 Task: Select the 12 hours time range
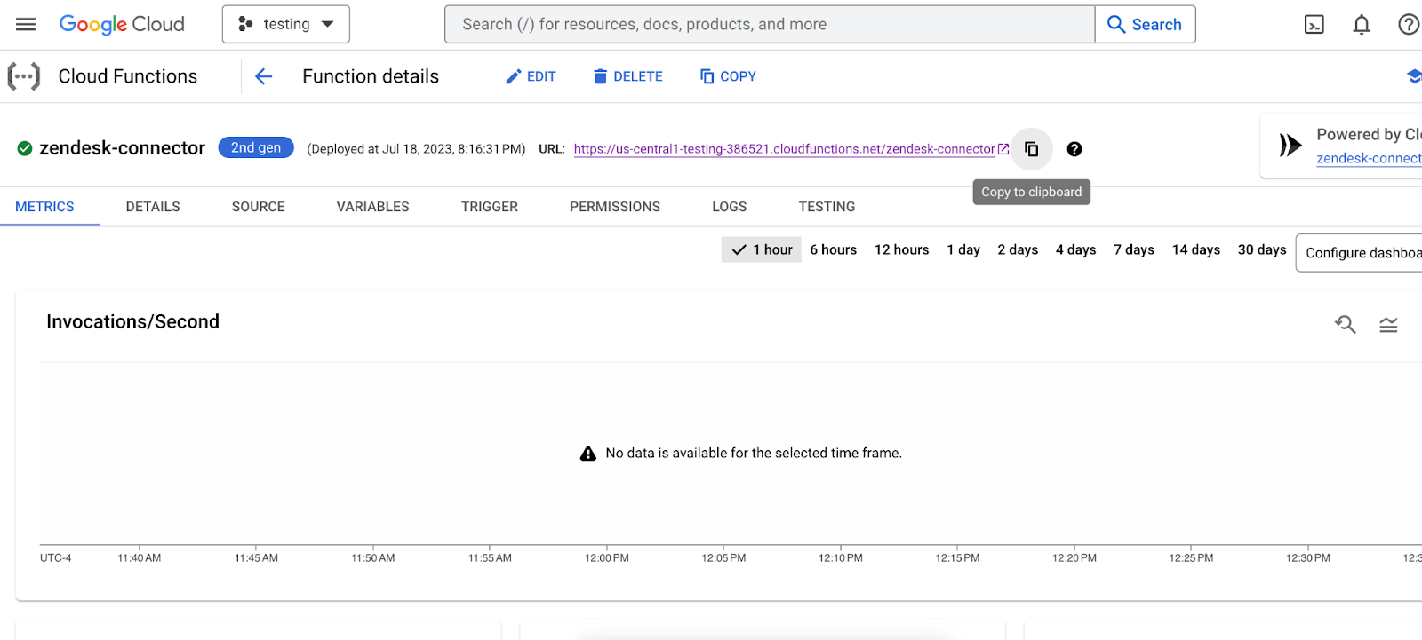pyautogui.click(x=902, y=249)
